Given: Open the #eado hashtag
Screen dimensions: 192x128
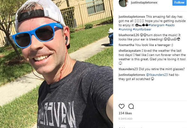Looking at the screenshot, I should click(x=170, y=25).
